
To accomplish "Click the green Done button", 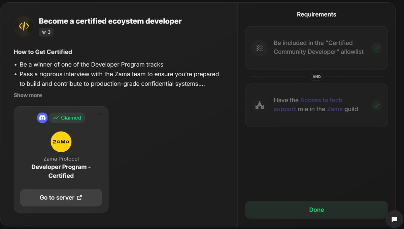I will click(316, 210).
